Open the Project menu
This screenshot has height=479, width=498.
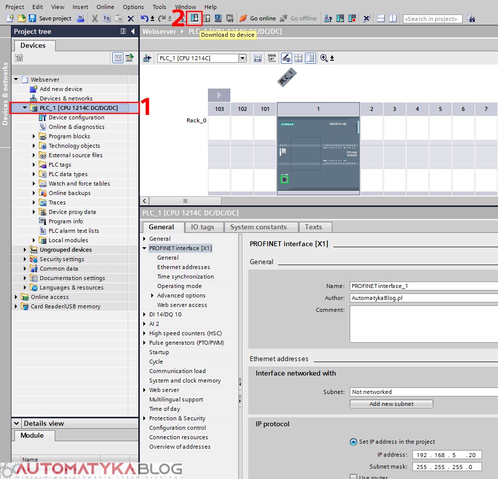(x=14, y=6)
